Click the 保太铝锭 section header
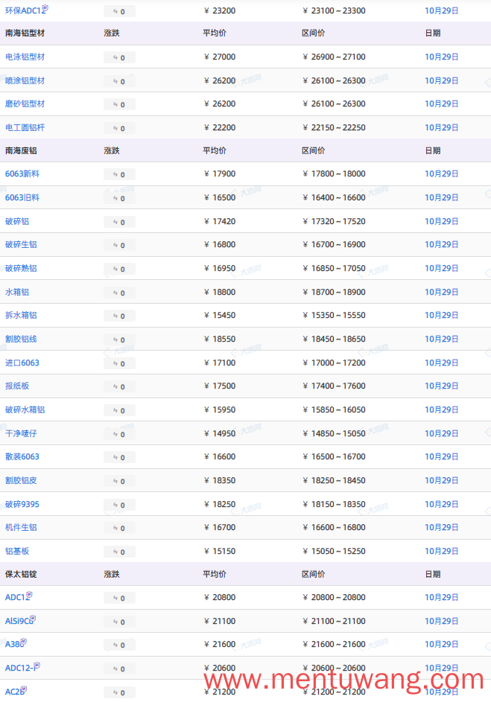The height and width of the screenshot is (702, 491). [x=21, y=575]
